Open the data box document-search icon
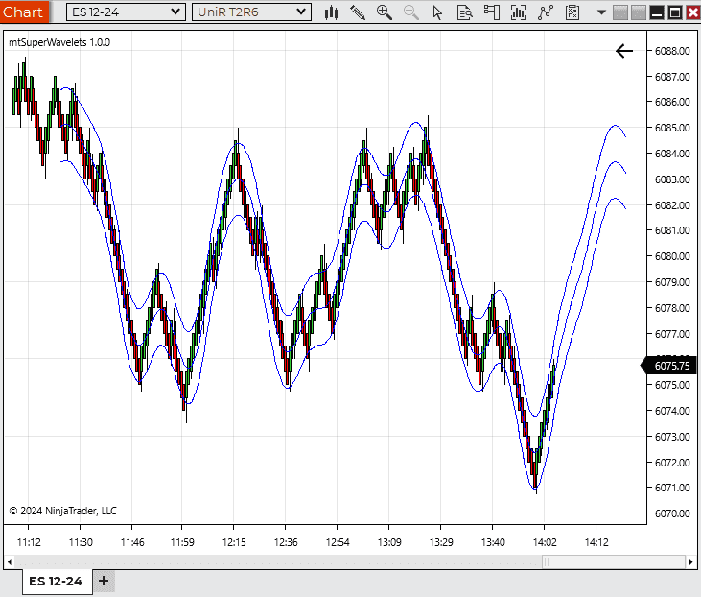This screenshot has width=701, height=597. click(465, 12)
